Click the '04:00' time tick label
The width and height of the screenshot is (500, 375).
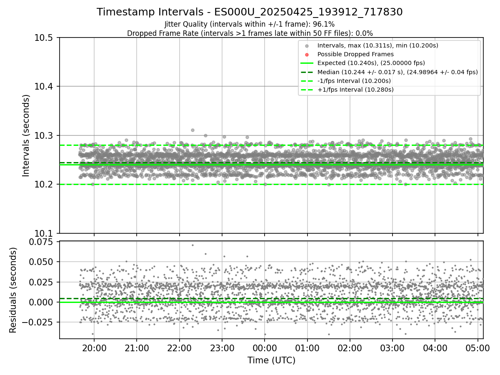pyautogui.click(x=435, y=348)
